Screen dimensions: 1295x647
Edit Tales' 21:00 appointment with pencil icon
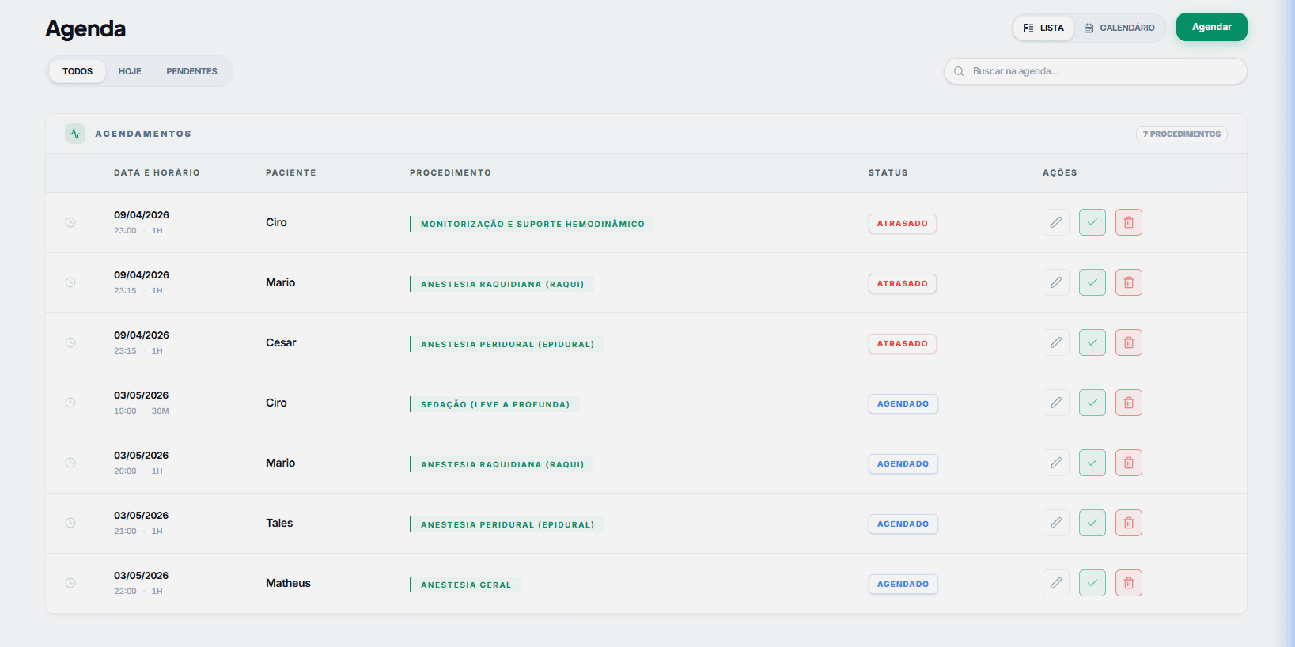[1055, 523]
